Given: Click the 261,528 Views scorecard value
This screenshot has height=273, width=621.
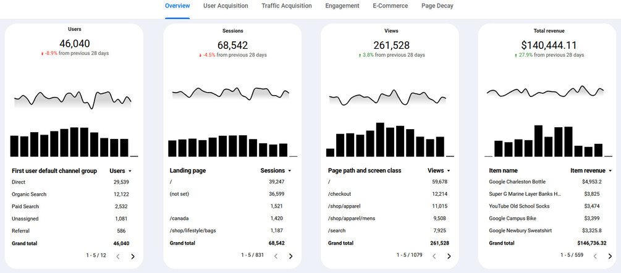Looking at the screenshot, I should pyautogui.click(x=391, y=45).
